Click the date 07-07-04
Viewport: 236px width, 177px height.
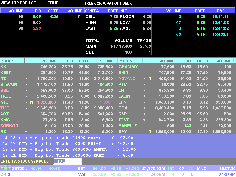coord(227,174)
